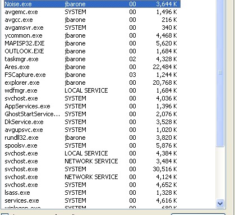
Task: Select the spoolsv.exe process
Action: (92, 145)
